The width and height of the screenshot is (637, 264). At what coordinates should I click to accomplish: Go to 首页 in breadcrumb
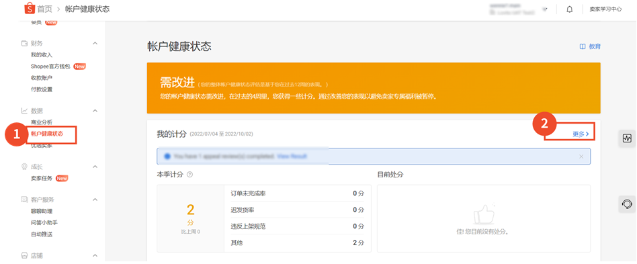[x=45, y=9]
